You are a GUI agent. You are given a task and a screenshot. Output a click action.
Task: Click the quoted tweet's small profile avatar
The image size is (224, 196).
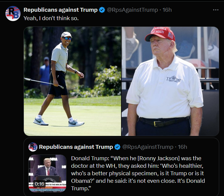[33, 147]
